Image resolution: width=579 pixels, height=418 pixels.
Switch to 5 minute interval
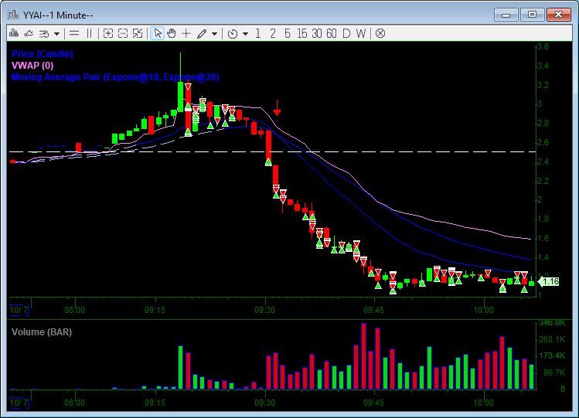coord(288,33)
